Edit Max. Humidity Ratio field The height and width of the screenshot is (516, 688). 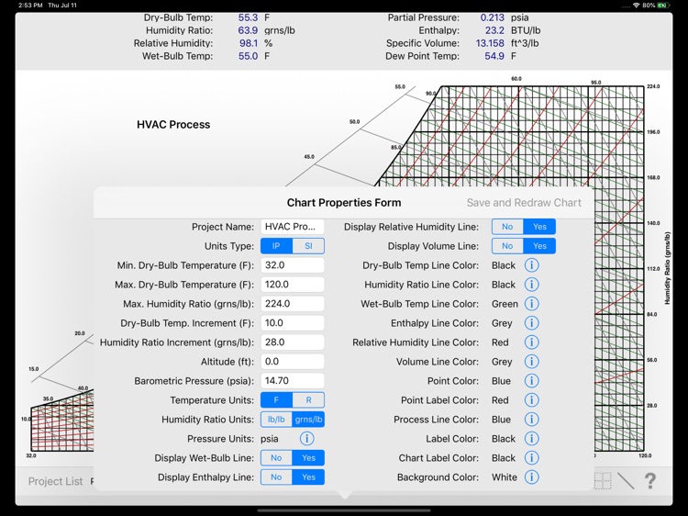pyautogui.click(x=293, y=304)
